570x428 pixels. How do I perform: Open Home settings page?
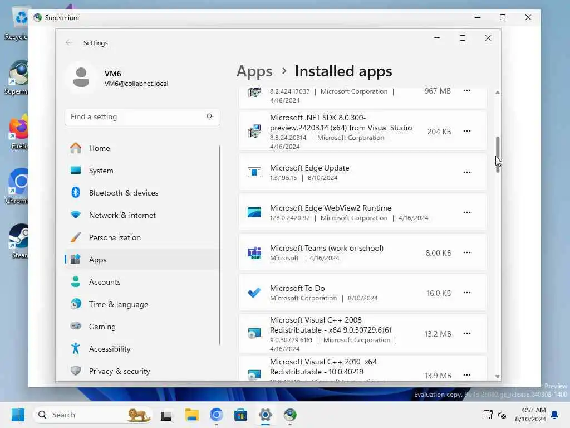[142, 148]
